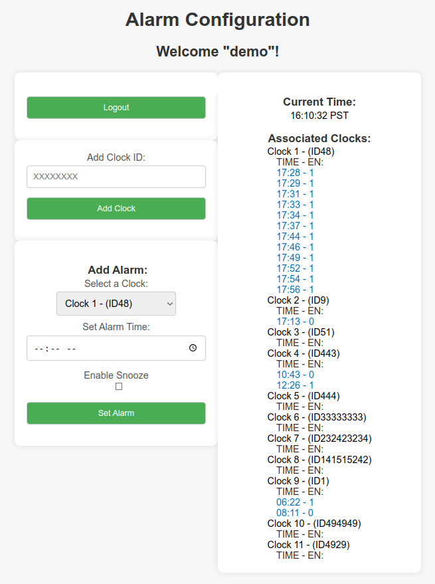The height and width of the screenshot is (584, 435).
Task: Click the 17:49 - 1 alarm link
Action: [x=295, y=258]
